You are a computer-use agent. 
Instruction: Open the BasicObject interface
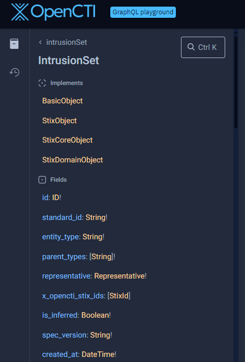click(63, 101)
